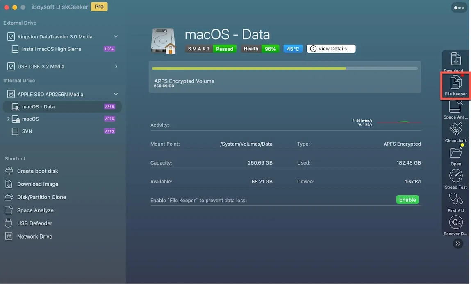
Task: Click the APFS Encrypted Volume partition block
Action: (285, 77)
